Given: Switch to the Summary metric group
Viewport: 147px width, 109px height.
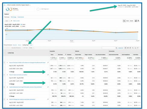Looking at the screenshot, I should tap(7, 17).
